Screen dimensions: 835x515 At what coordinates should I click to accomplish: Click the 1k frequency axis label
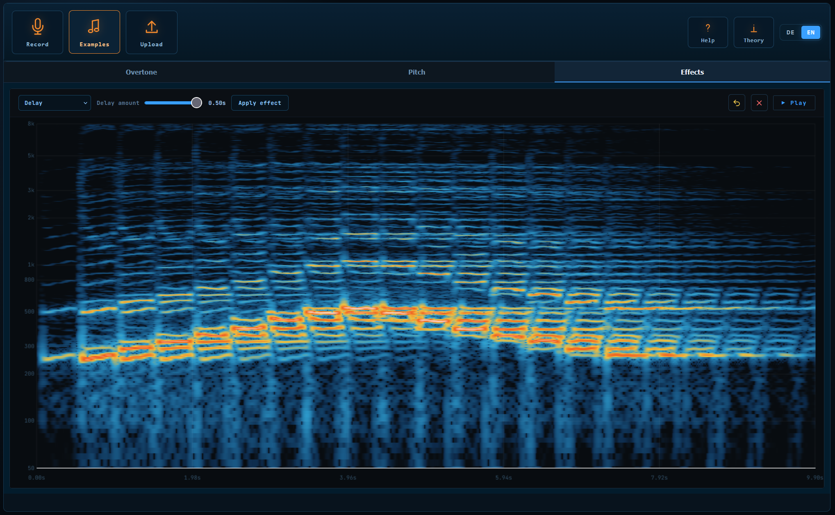tap(31, 265)
